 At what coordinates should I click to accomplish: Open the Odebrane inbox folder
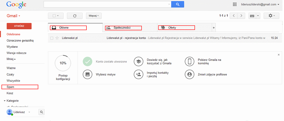[13, 34]
